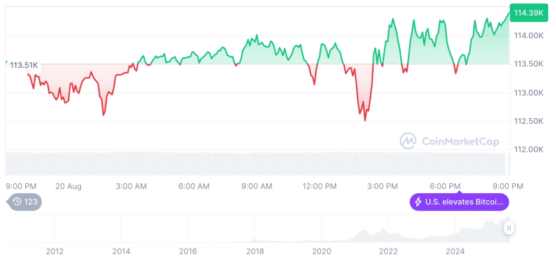Select the 3:00 AM time marker
Viewport: 556px width, 259px height.
[131, 186]
